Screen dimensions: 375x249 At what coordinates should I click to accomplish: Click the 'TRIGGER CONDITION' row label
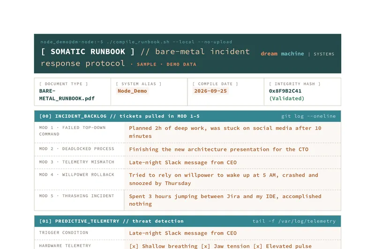pyautogui.click(x=64, y=233)
